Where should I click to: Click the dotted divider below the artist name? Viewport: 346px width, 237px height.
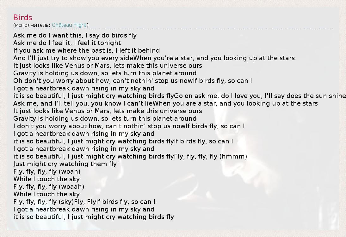pyautogui.click(x=173, y=28)
